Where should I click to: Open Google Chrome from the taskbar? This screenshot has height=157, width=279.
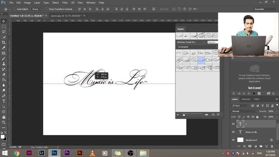pos(17,153)
